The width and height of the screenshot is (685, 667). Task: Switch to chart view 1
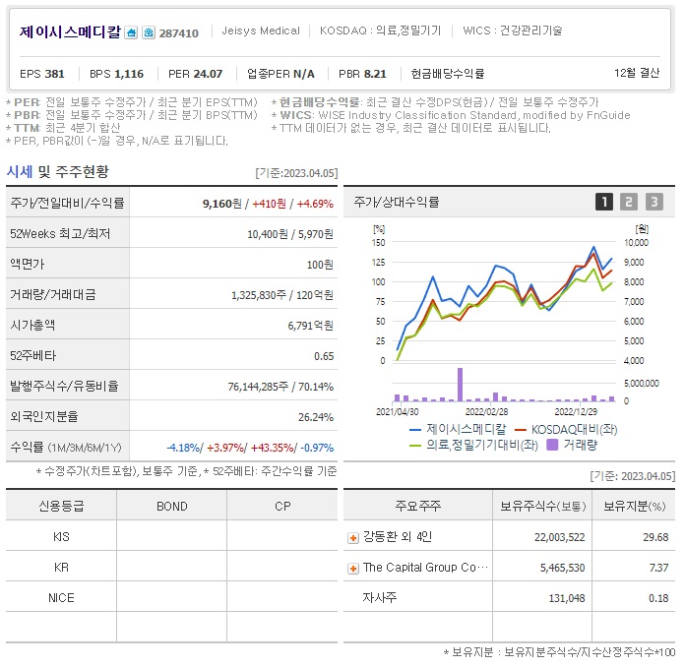[x=604, y=202]
